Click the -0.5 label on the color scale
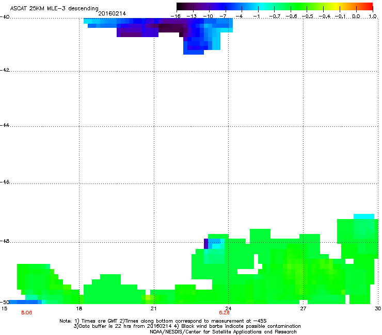This screenshot has width=382, height=335. [308, 16]
